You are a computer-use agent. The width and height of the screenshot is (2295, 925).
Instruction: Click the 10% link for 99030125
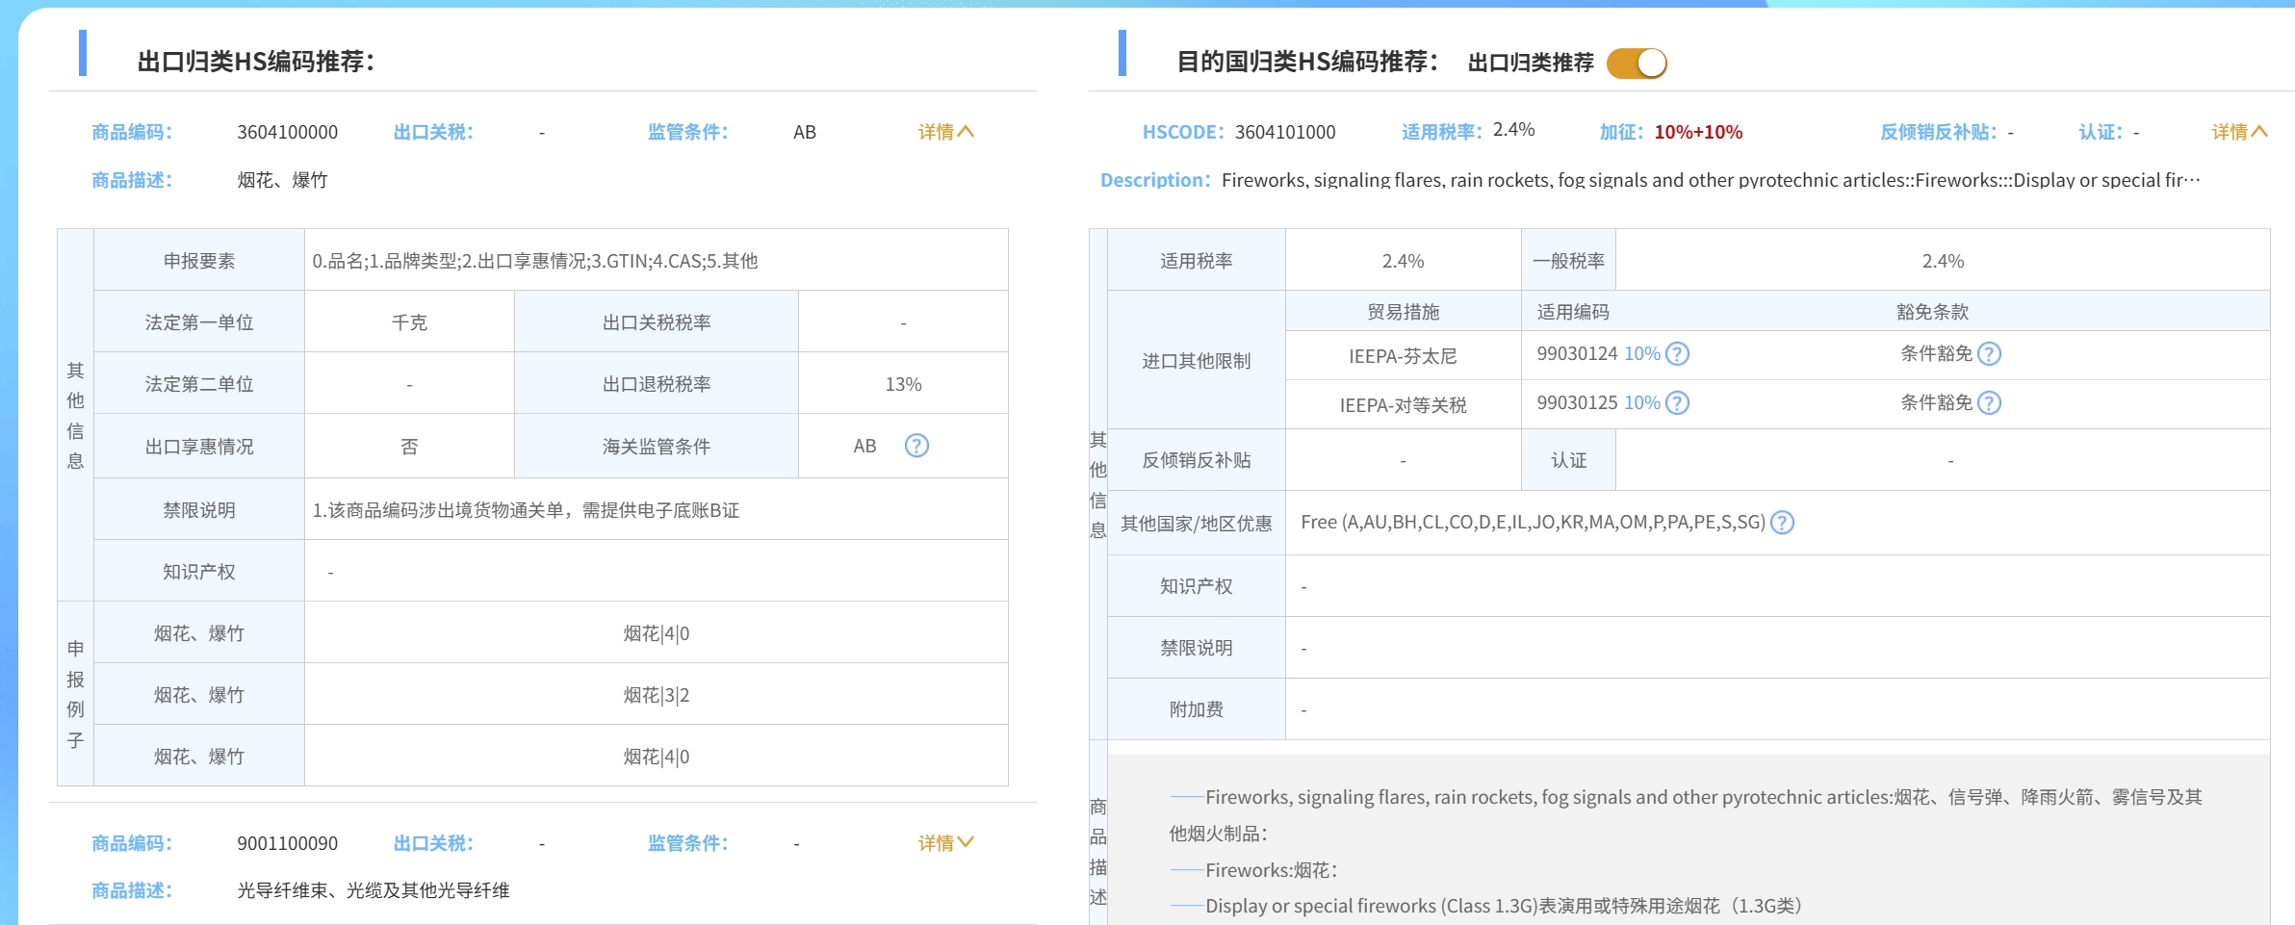tap(1641, 402)
